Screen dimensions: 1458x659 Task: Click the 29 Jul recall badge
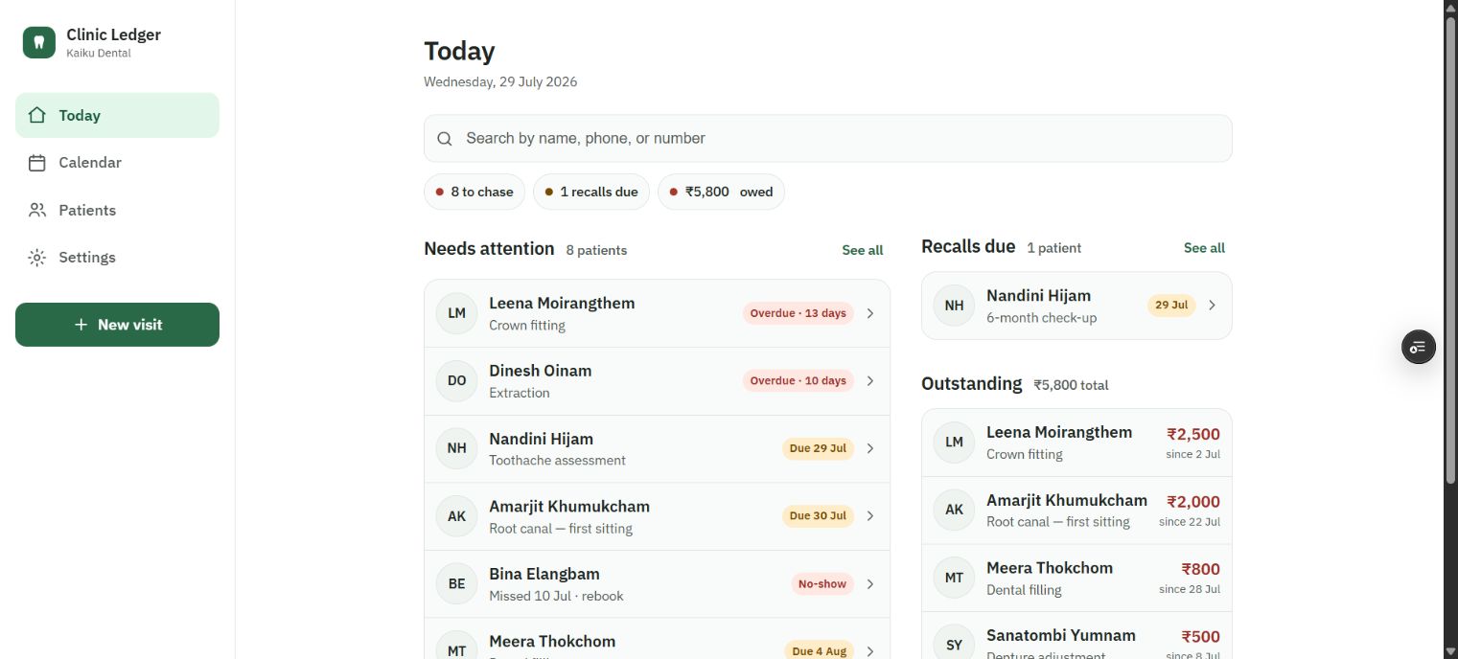click(1171, 306)
